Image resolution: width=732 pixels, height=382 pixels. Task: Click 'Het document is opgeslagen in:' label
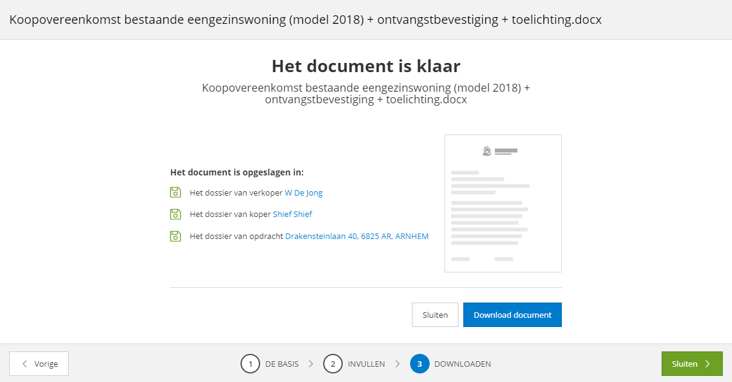tap(237, 172)
